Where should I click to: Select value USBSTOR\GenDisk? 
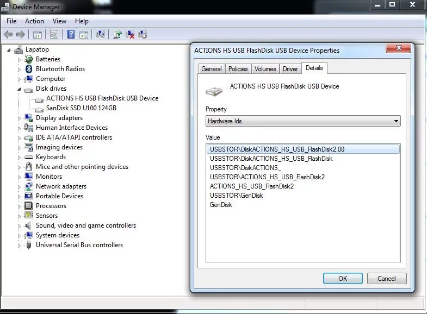click(237, 196)
